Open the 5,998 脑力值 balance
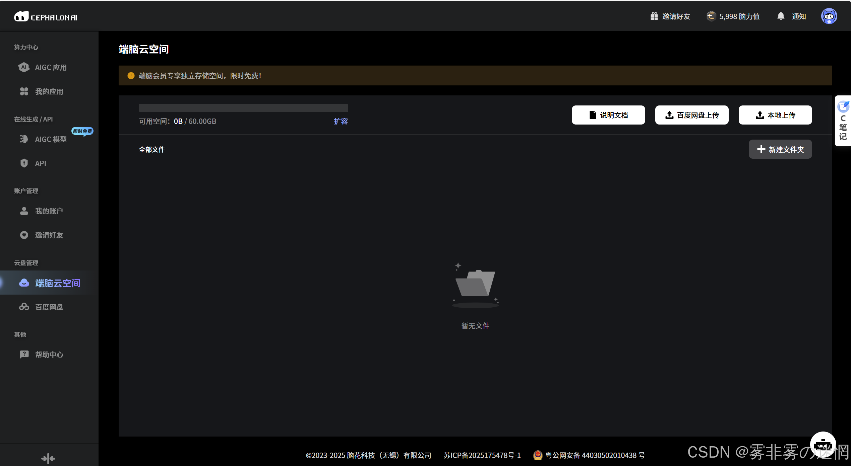This screenshot has width=851, height=466. click(x=733, y=16)
